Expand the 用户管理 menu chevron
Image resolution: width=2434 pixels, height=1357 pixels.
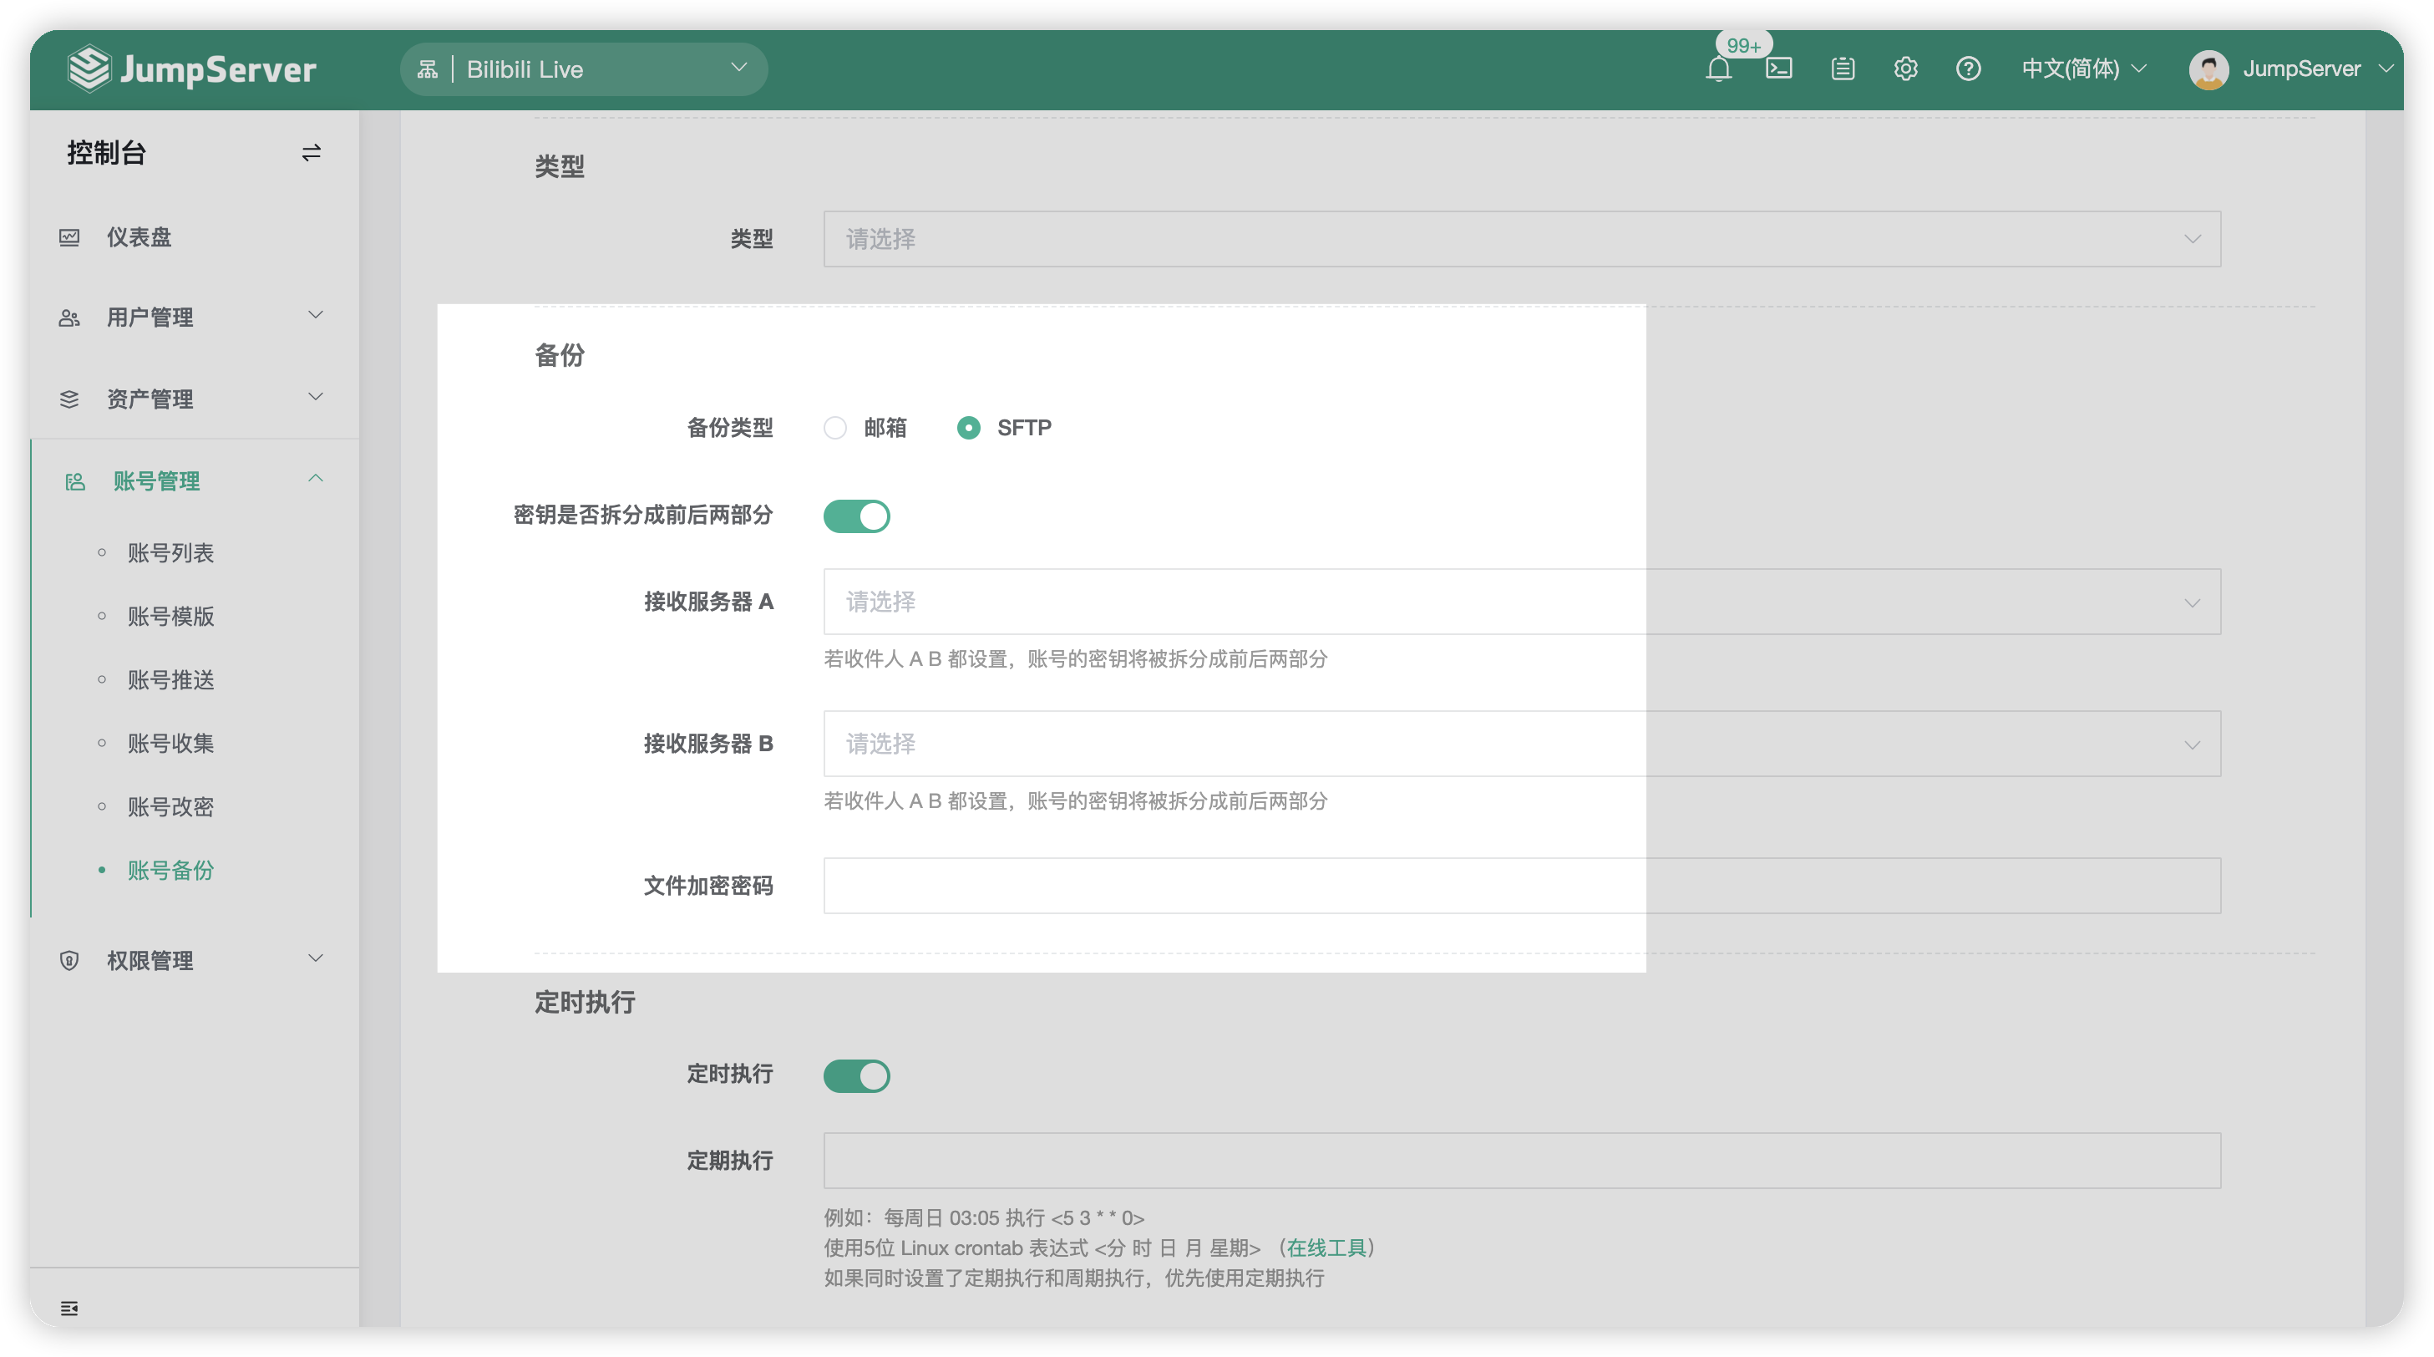[316, 315]
